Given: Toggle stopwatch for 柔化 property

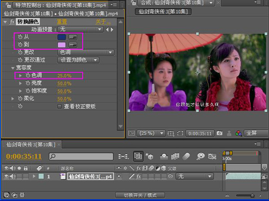Looking at the screenshot, I should coord(20,98).
